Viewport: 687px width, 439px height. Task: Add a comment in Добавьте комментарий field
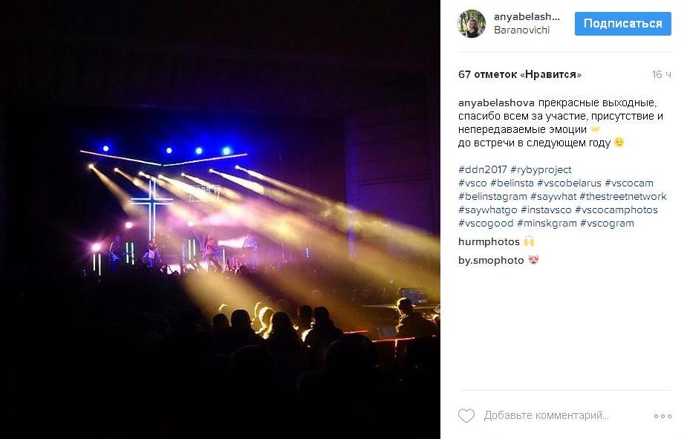547,415
